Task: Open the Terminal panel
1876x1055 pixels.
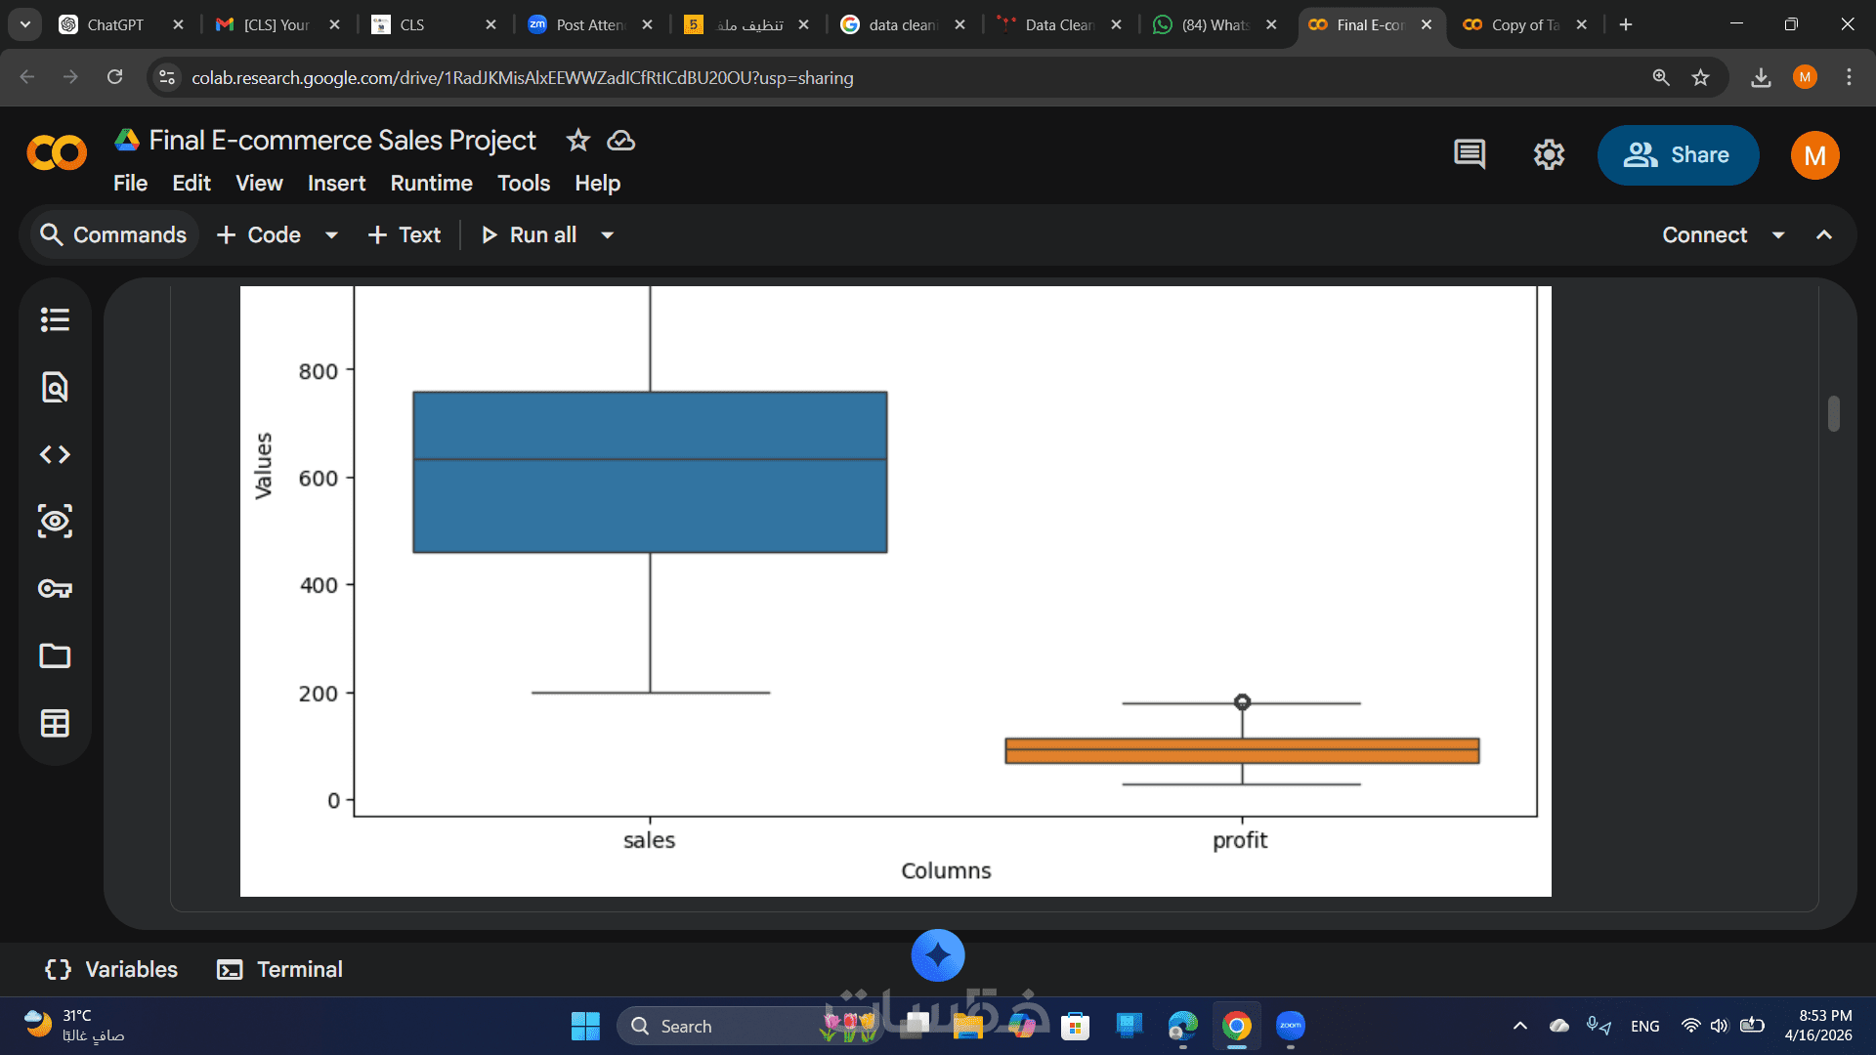Action: coord(279,969)
